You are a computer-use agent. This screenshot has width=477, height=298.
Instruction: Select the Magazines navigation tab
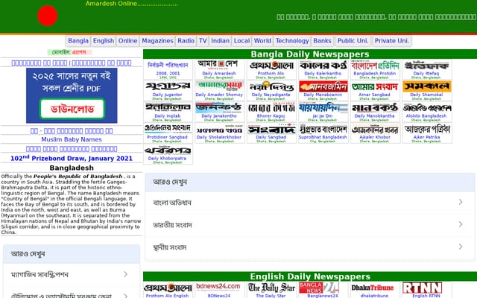click(x=157, y=41)
